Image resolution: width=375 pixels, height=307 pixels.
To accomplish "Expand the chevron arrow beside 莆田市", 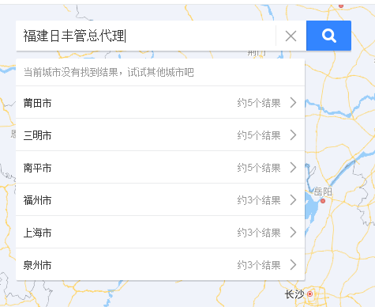I will coord(293,103).
